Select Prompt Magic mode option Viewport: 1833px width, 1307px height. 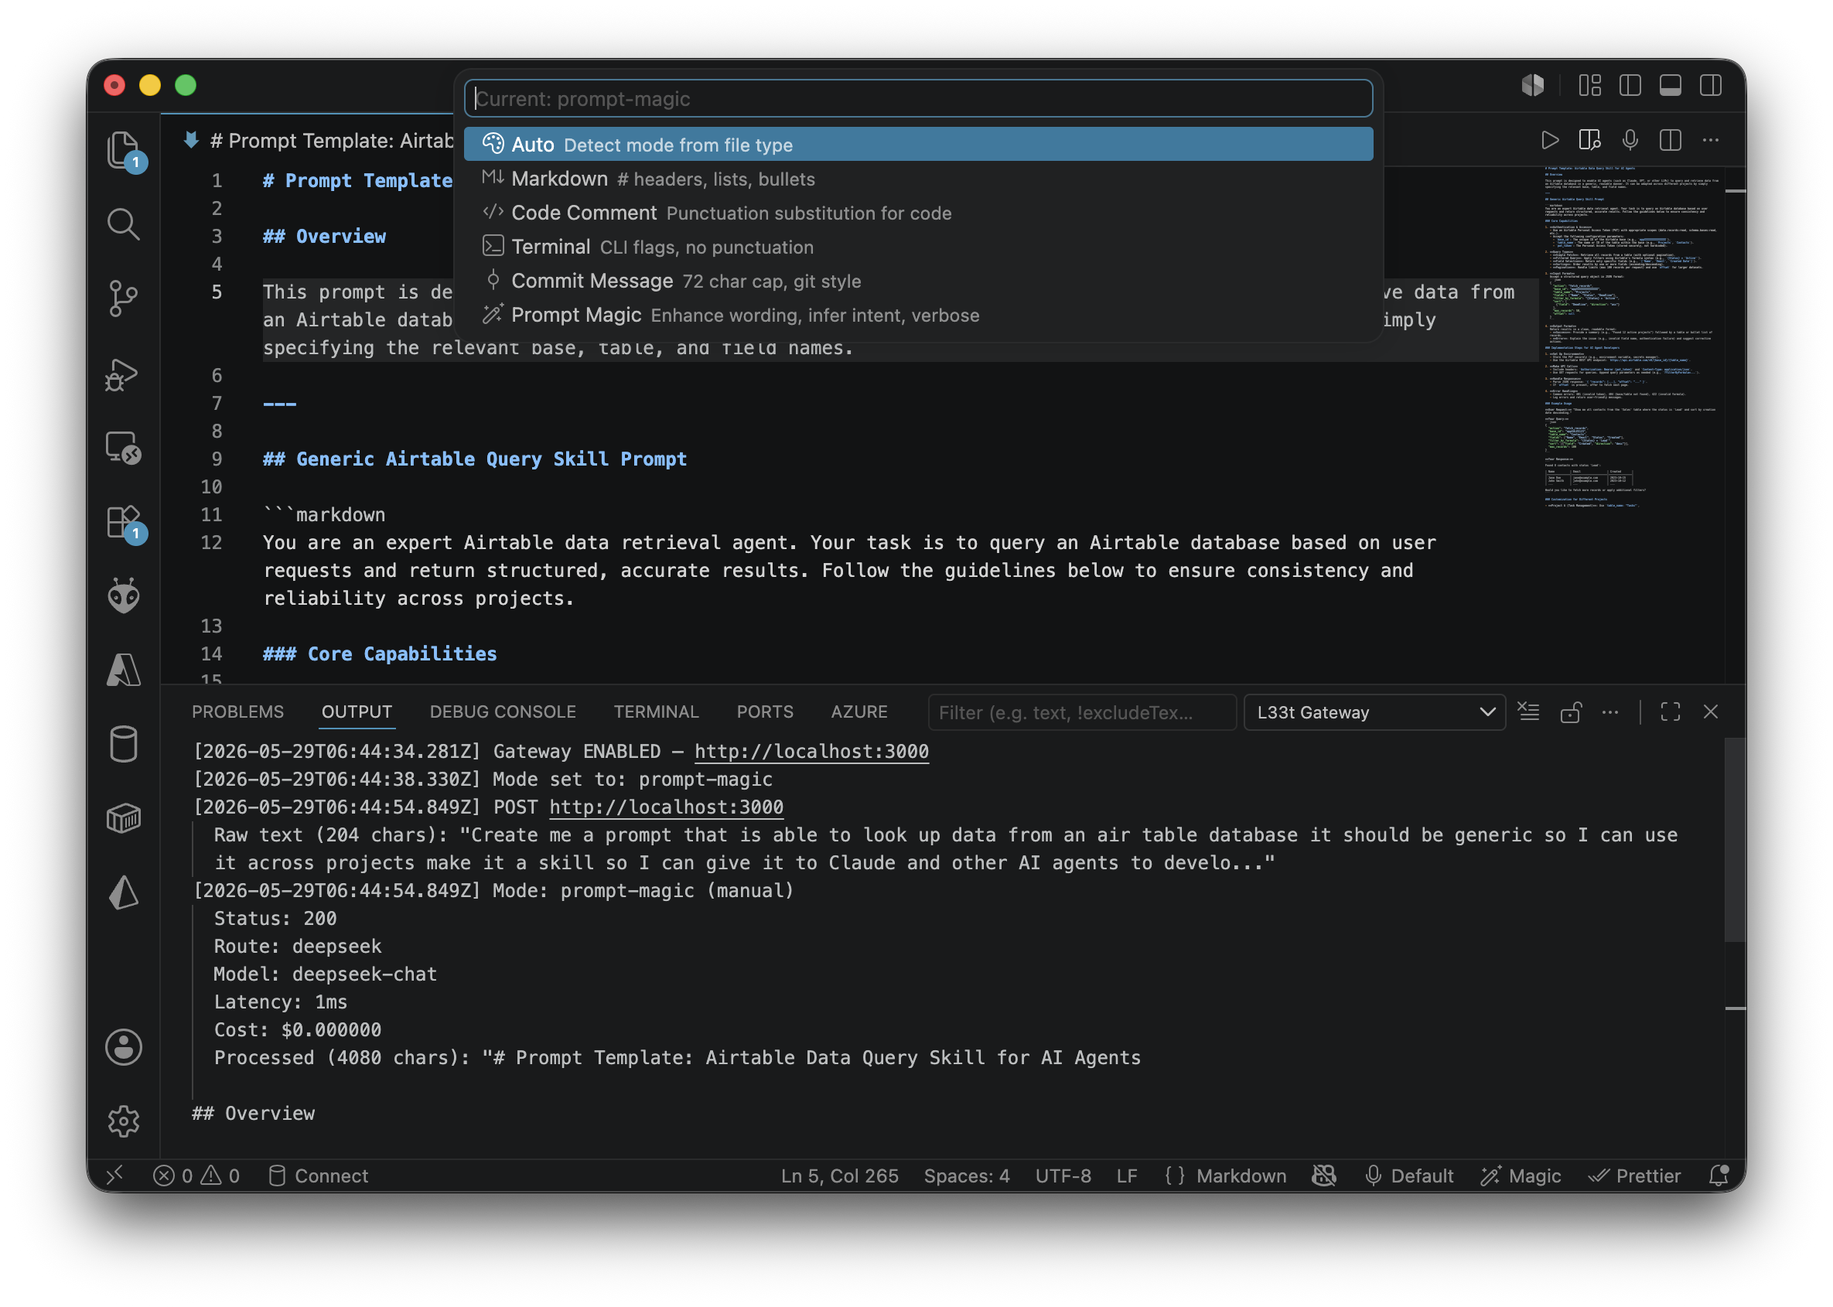pyautogui.click(x=918, y=316)
